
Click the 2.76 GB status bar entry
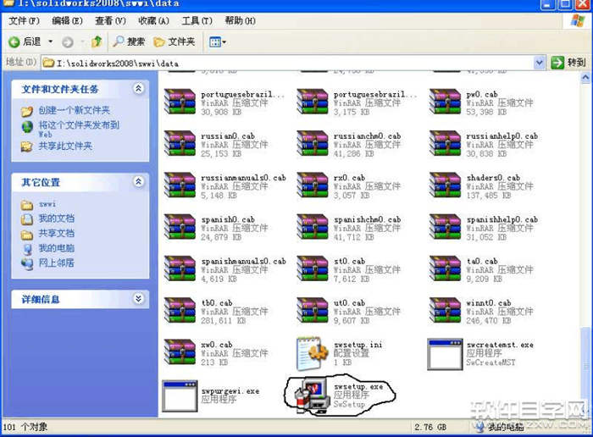pyautogui.click(x=430, y=427)
